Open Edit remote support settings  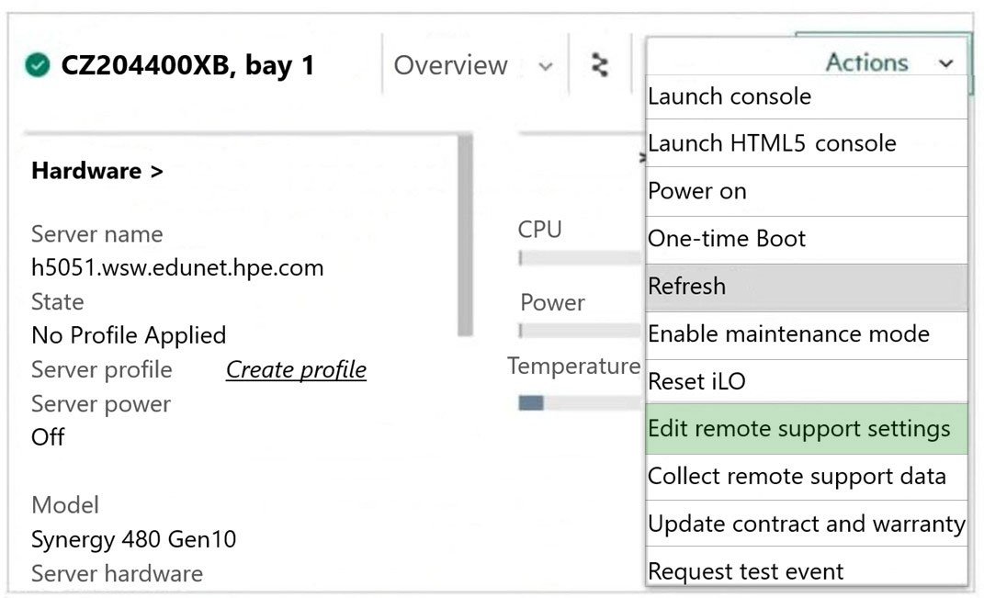tap(807, 429)
